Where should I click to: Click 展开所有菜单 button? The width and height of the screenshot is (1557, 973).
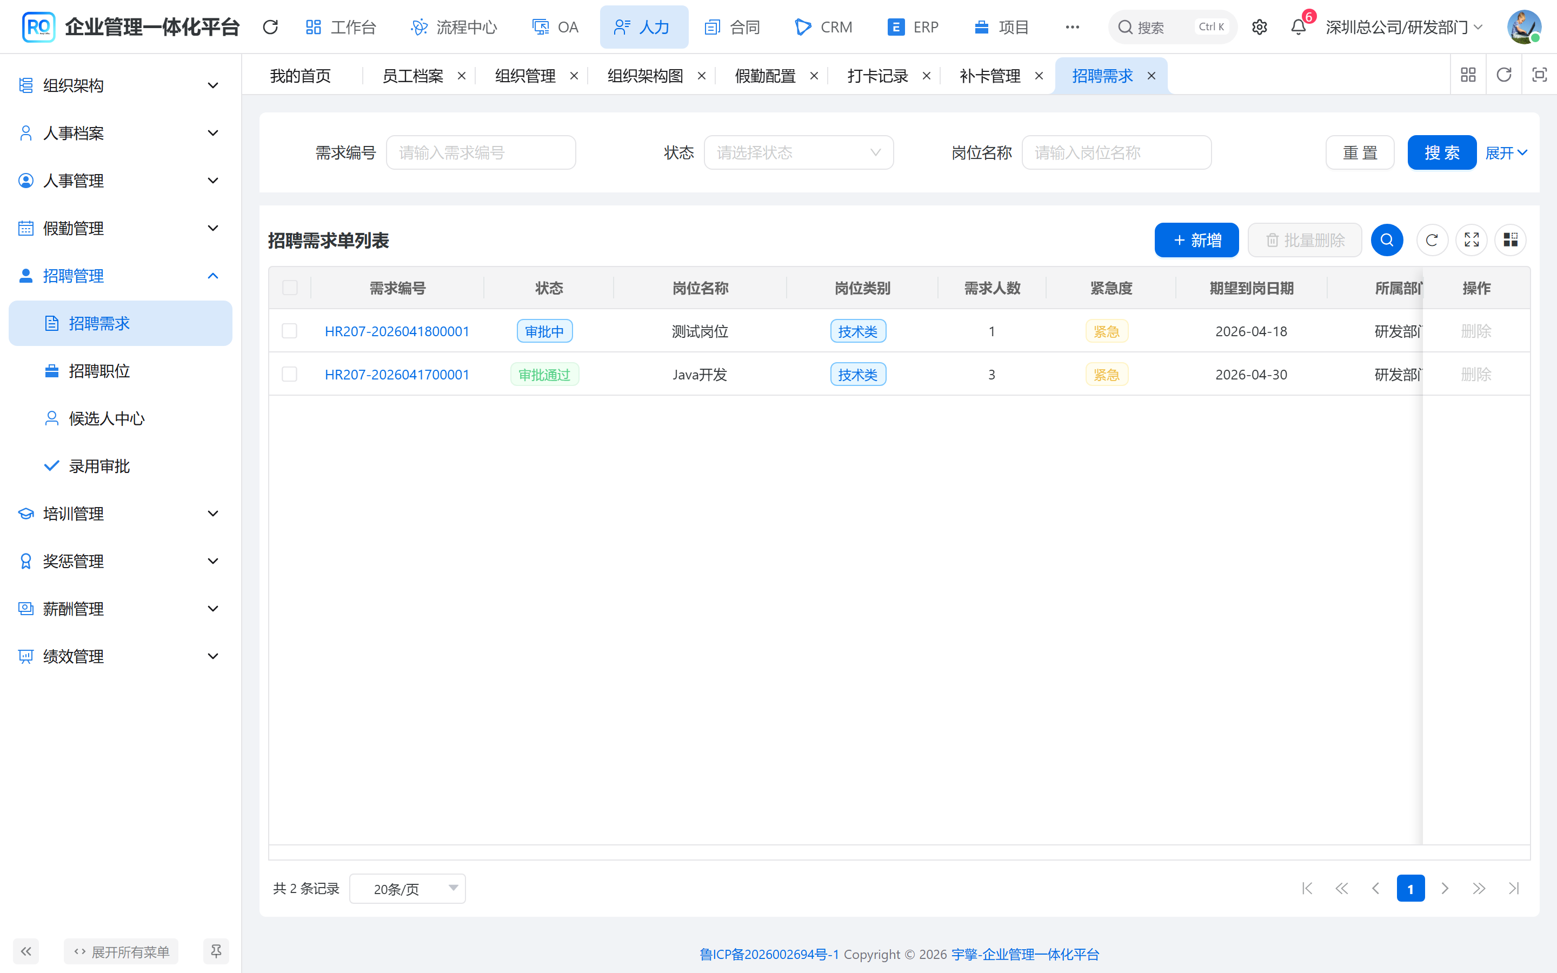tap(121, 951)
